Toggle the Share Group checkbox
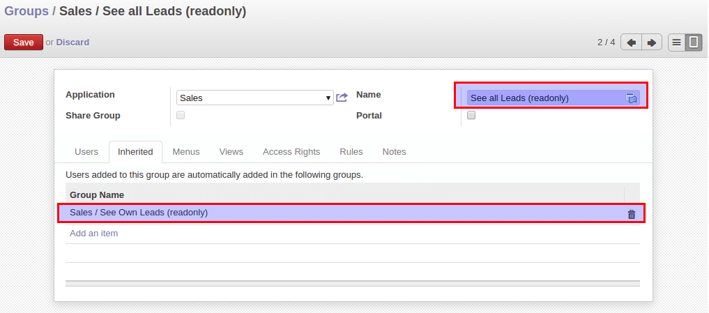 [181, 115]
